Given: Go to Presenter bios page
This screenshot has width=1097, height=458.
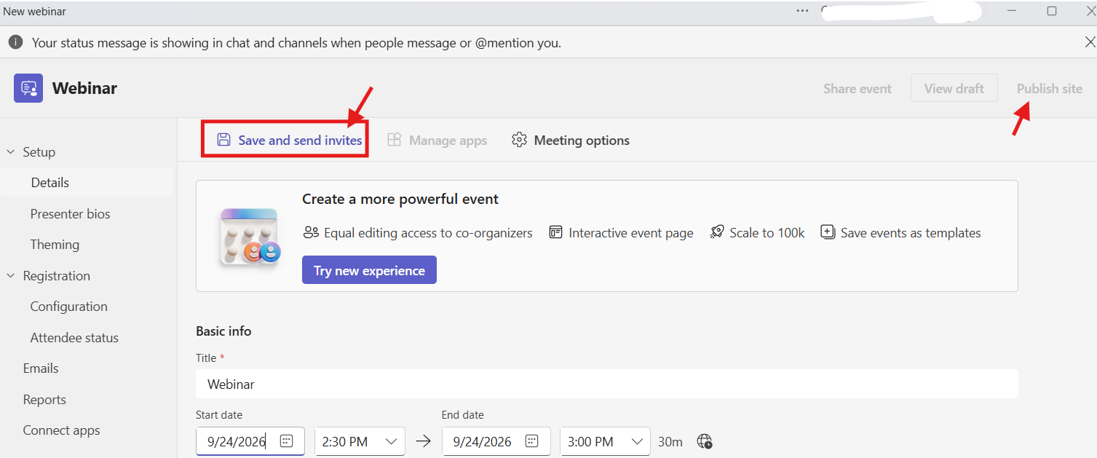Looking at the screenshot, I should (70, 214).
